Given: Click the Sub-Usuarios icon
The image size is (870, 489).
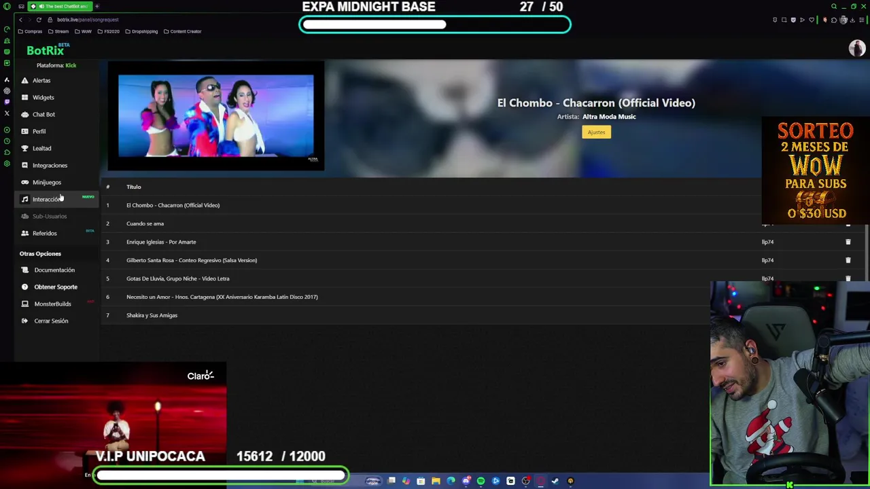Looking at the screenshot, I should coord(25,216).
